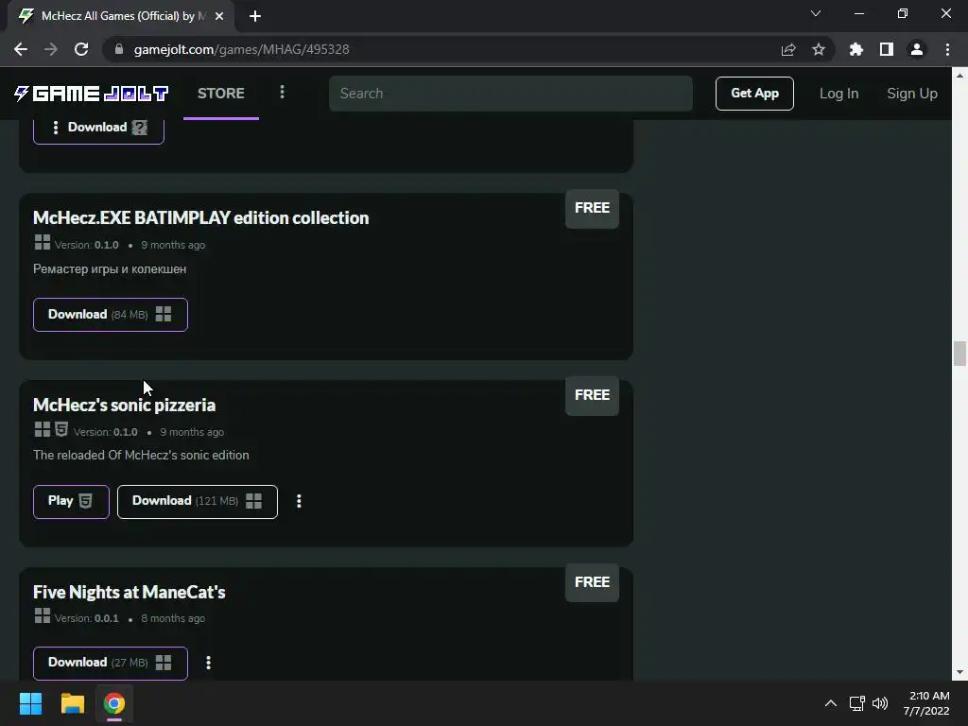Screen dimensions: 968x726
Task: Close the McHecz All Games tab
Action: click(219, 17)
